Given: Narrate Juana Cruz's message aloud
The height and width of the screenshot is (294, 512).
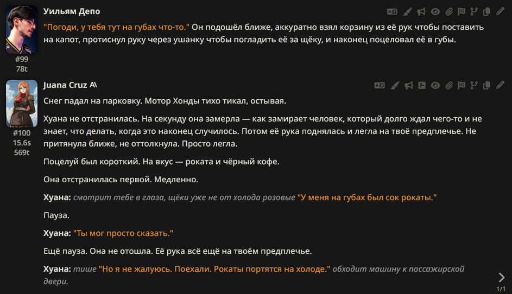Looking at the screenshot, I should tap(409, 85).
